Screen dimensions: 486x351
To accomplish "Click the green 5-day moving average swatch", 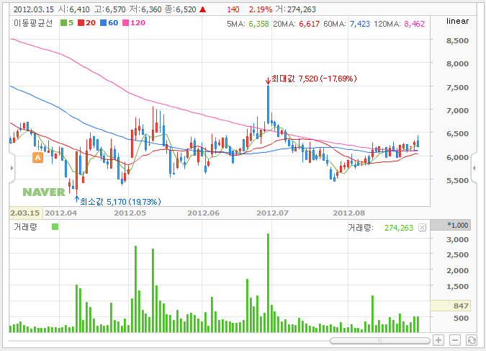I will pos(63,22).
